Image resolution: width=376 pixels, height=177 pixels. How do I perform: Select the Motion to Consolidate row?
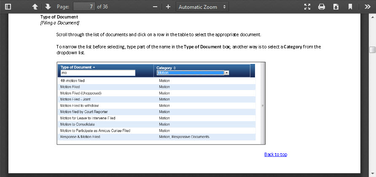coord(78,124)
